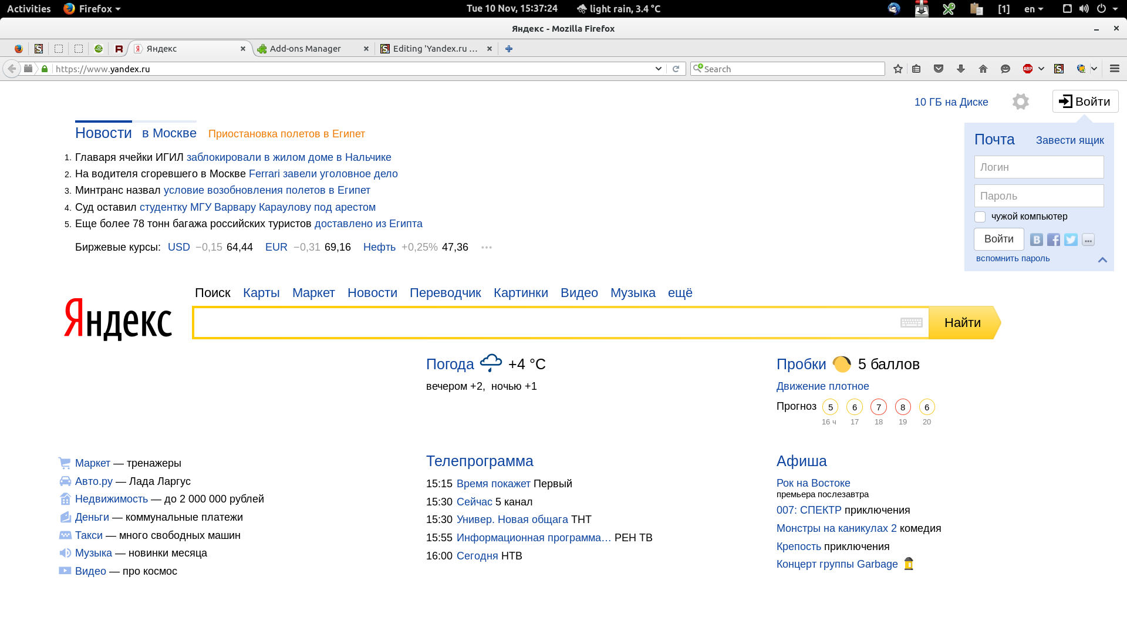Bookmark this page with the star icon
The height and width of the screenshot is (634, 1127).
point(898,69)
